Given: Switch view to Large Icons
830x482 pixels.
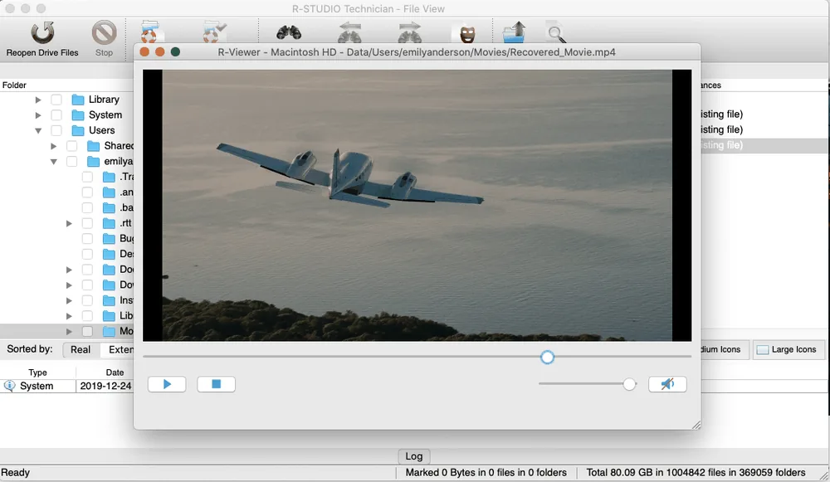Looking at the screenshot, I should tap(788, 350).
